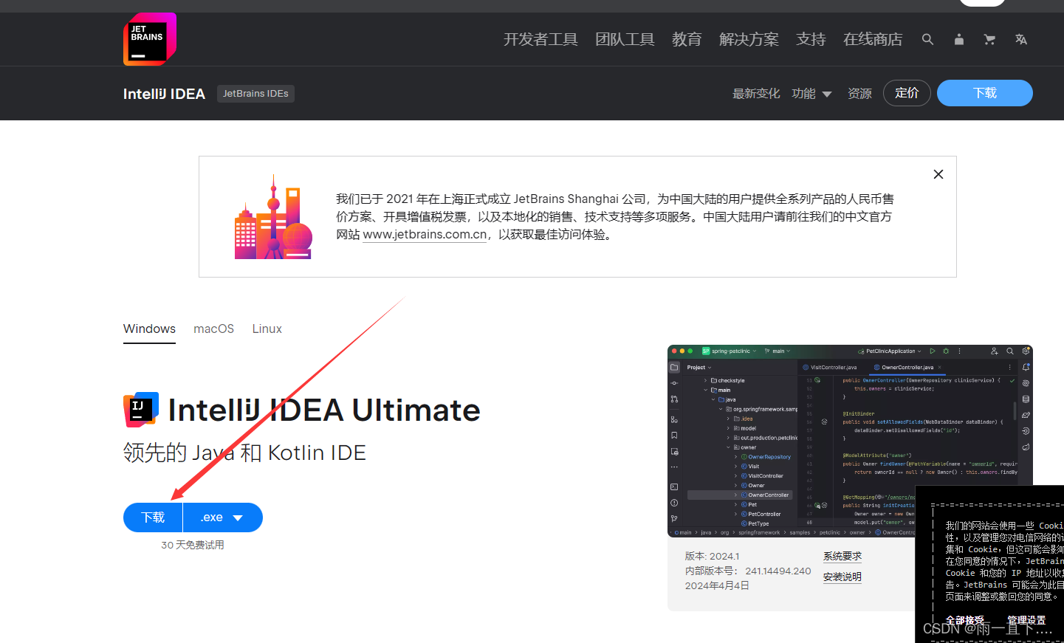Click the "IntelliJ IDEA Ultimate" heading
The image size is (1064, 643).
pos(324,410)
